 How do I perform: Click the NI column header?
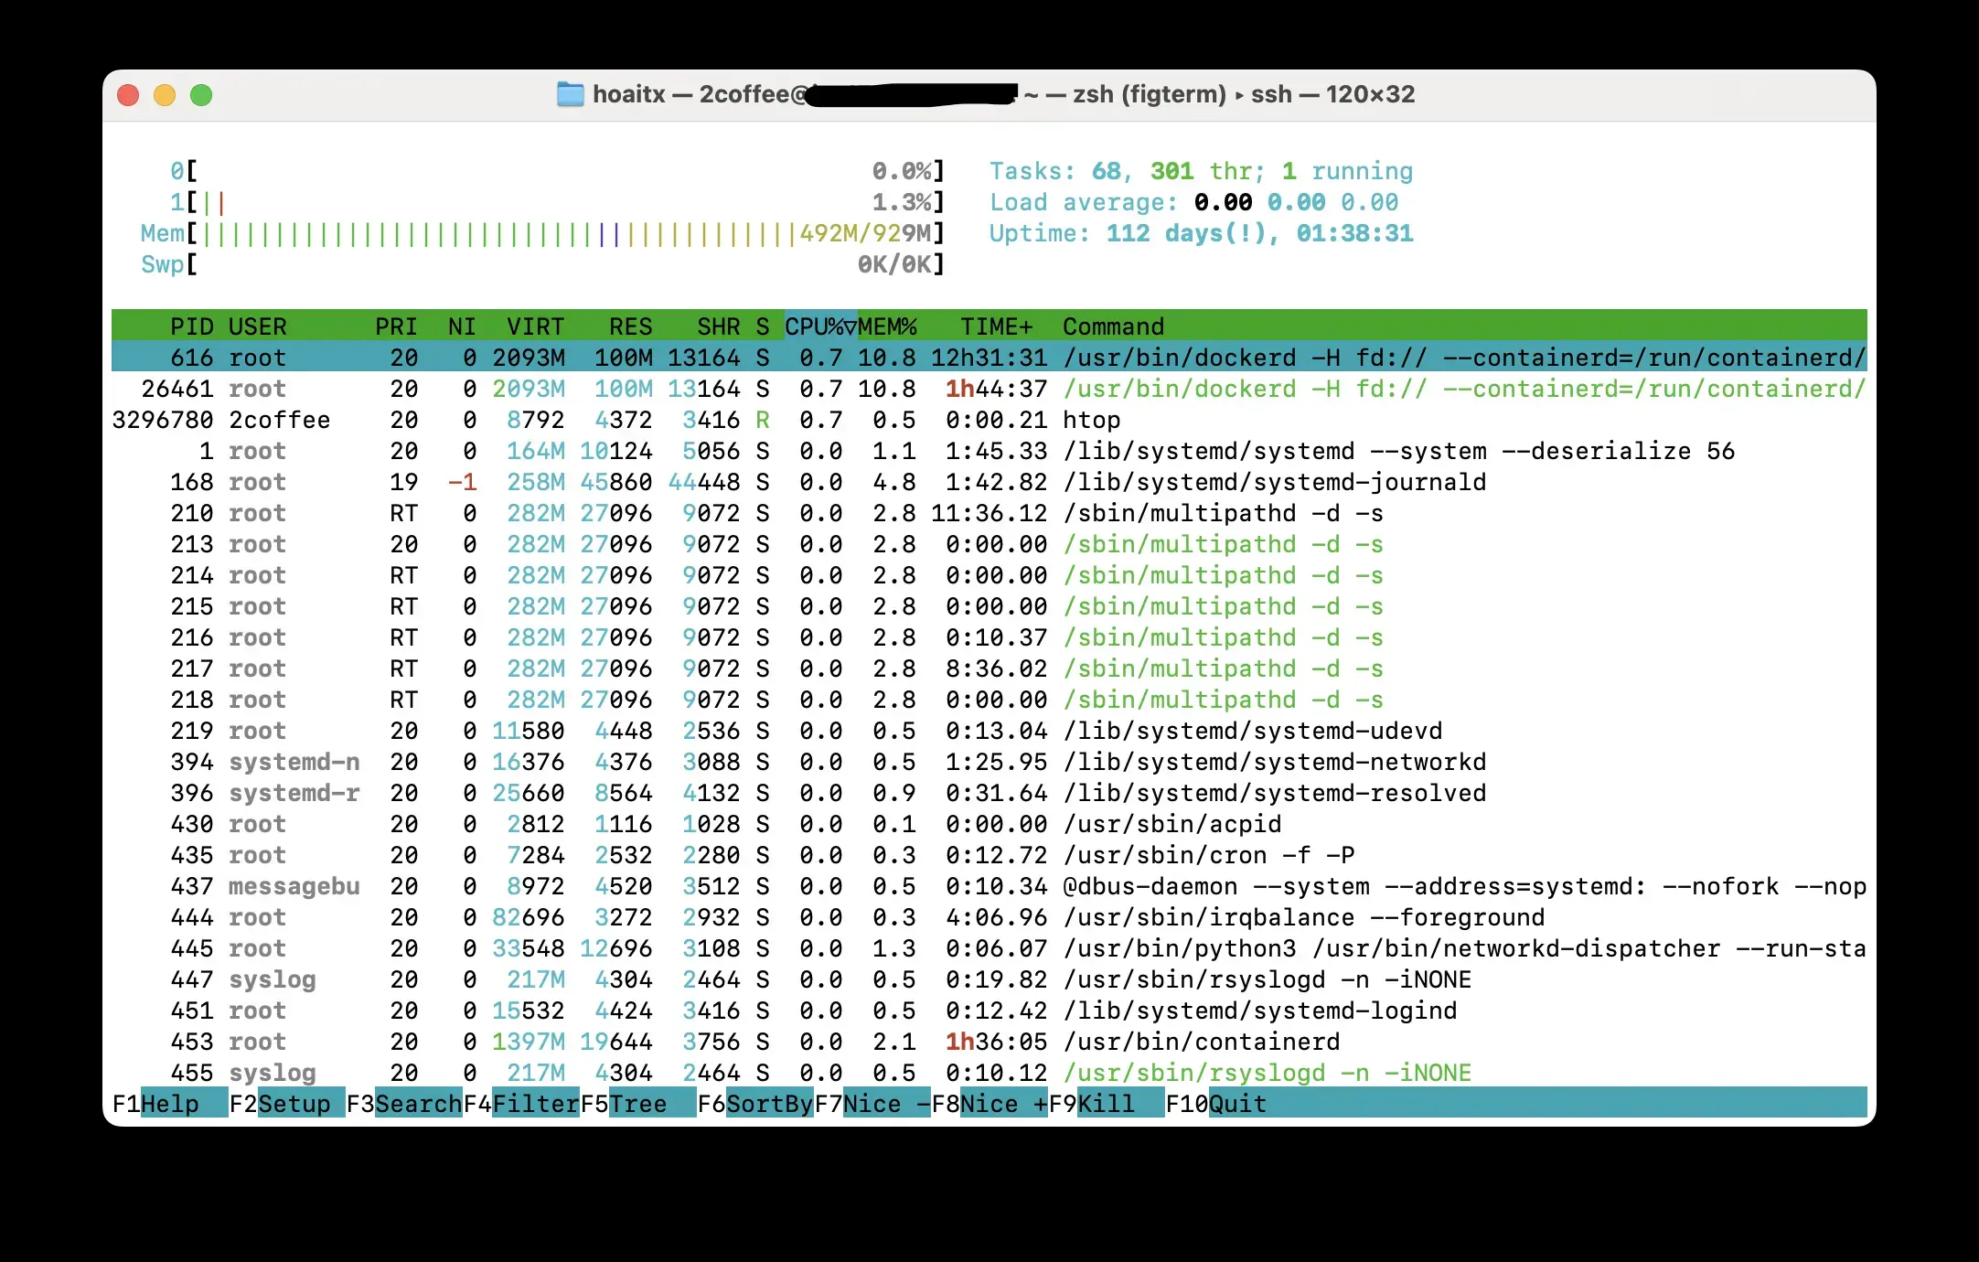(x=462, y=326)
